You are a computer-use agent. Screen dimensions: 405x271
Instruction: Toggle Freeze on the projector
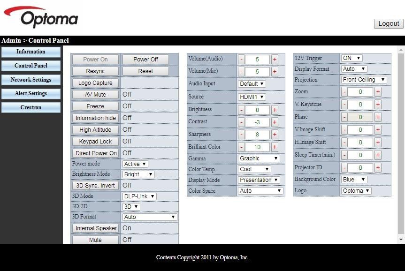pyautogui.click(x=96, y=106)
